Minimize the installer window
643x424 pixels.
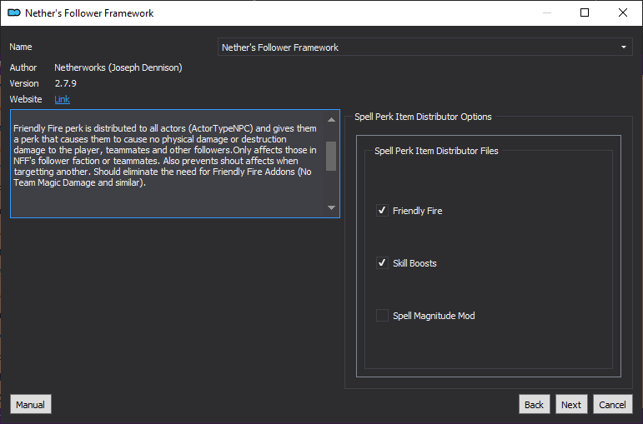[546, 12]
